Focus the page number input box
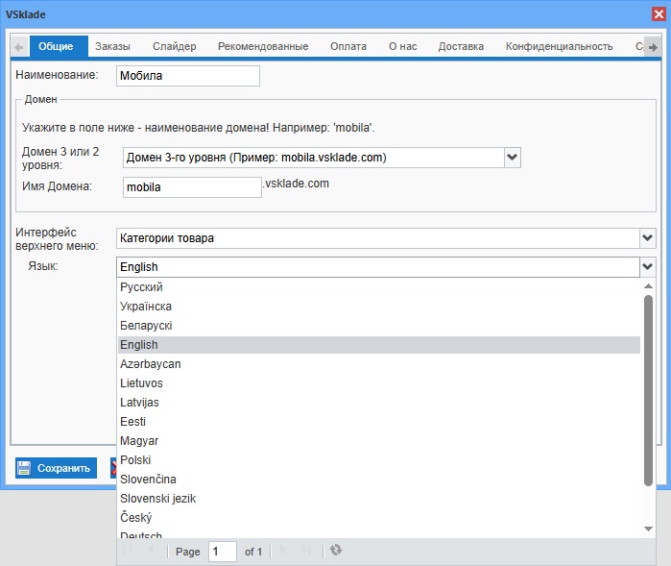This screenshot has width=671, height=566. pyautogui.click(x=222, y=552)
